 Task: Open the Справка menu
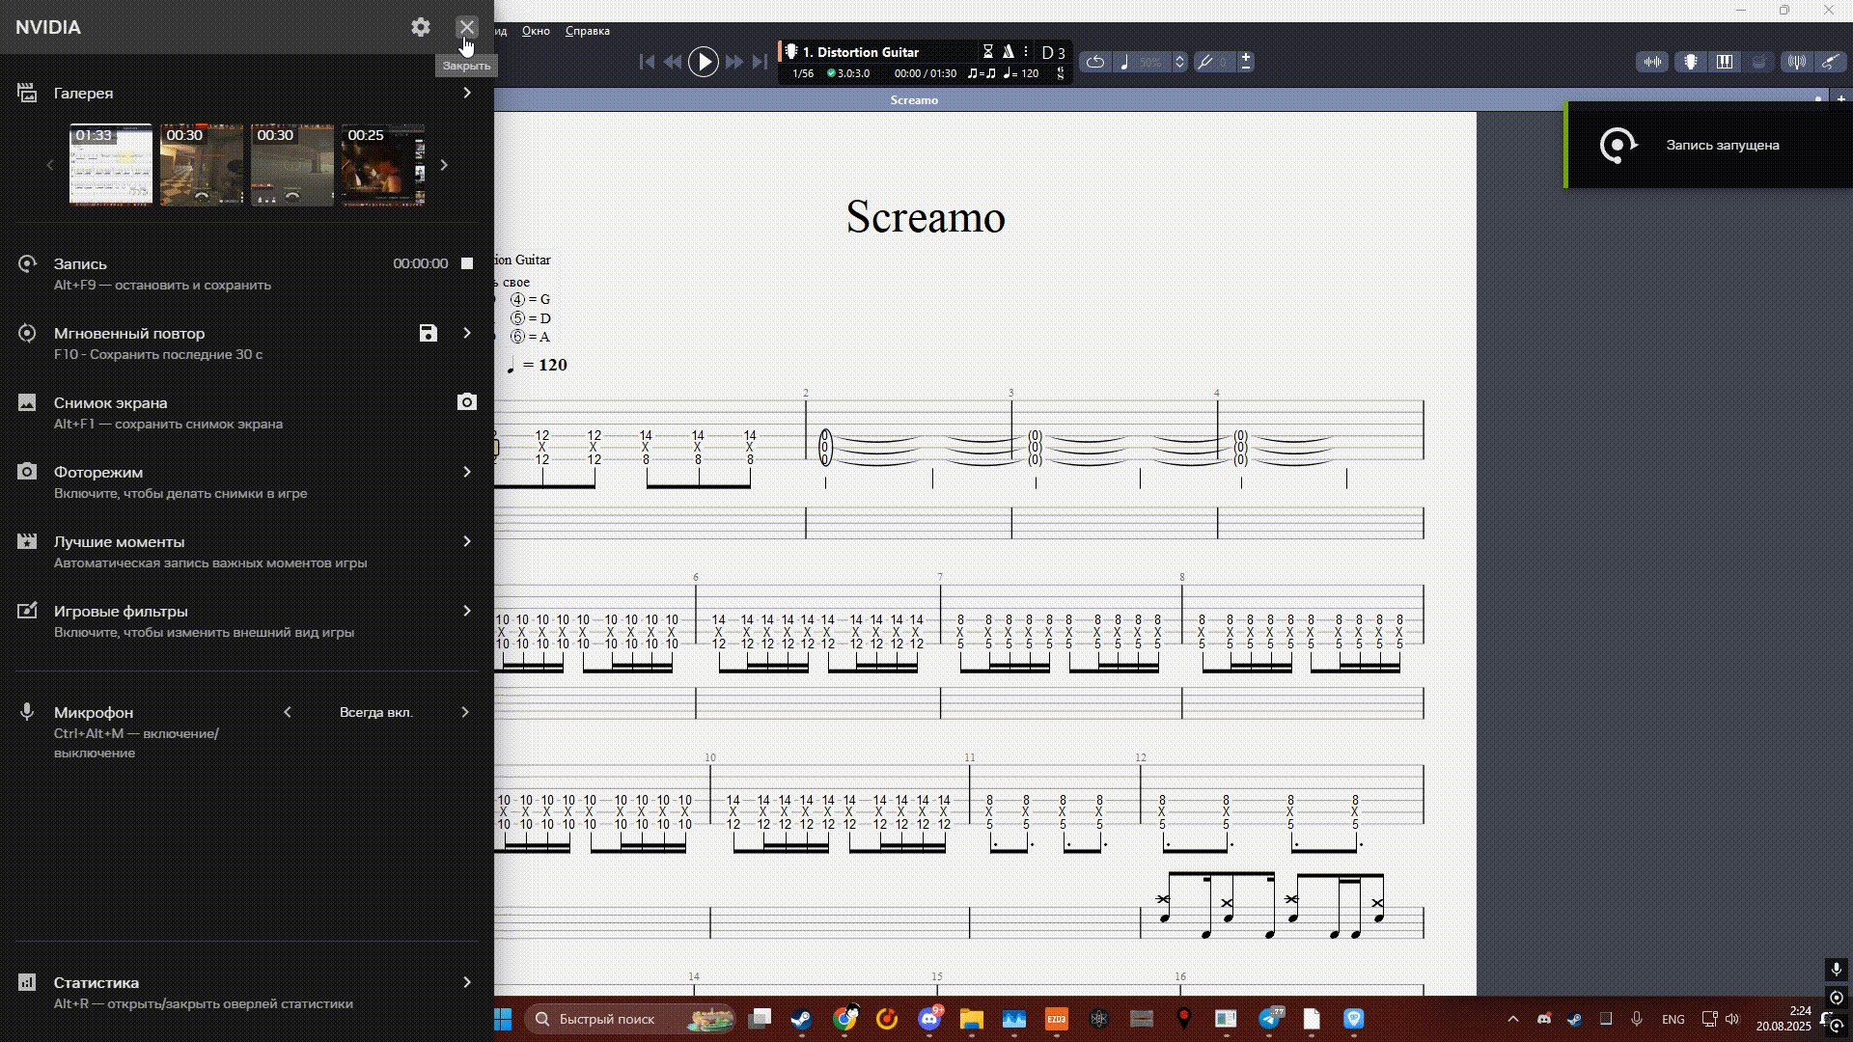coord(587,31)
